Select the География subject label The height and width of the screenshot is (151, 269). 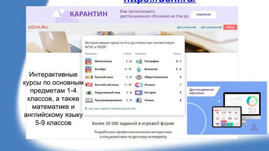[152, 61]
